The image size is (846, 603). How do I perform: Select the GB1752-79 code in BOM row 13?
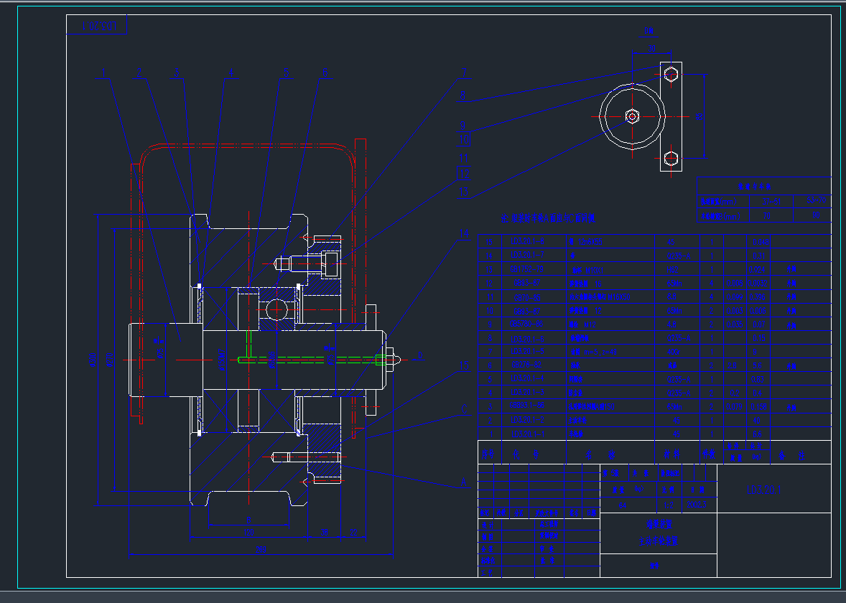528,270
